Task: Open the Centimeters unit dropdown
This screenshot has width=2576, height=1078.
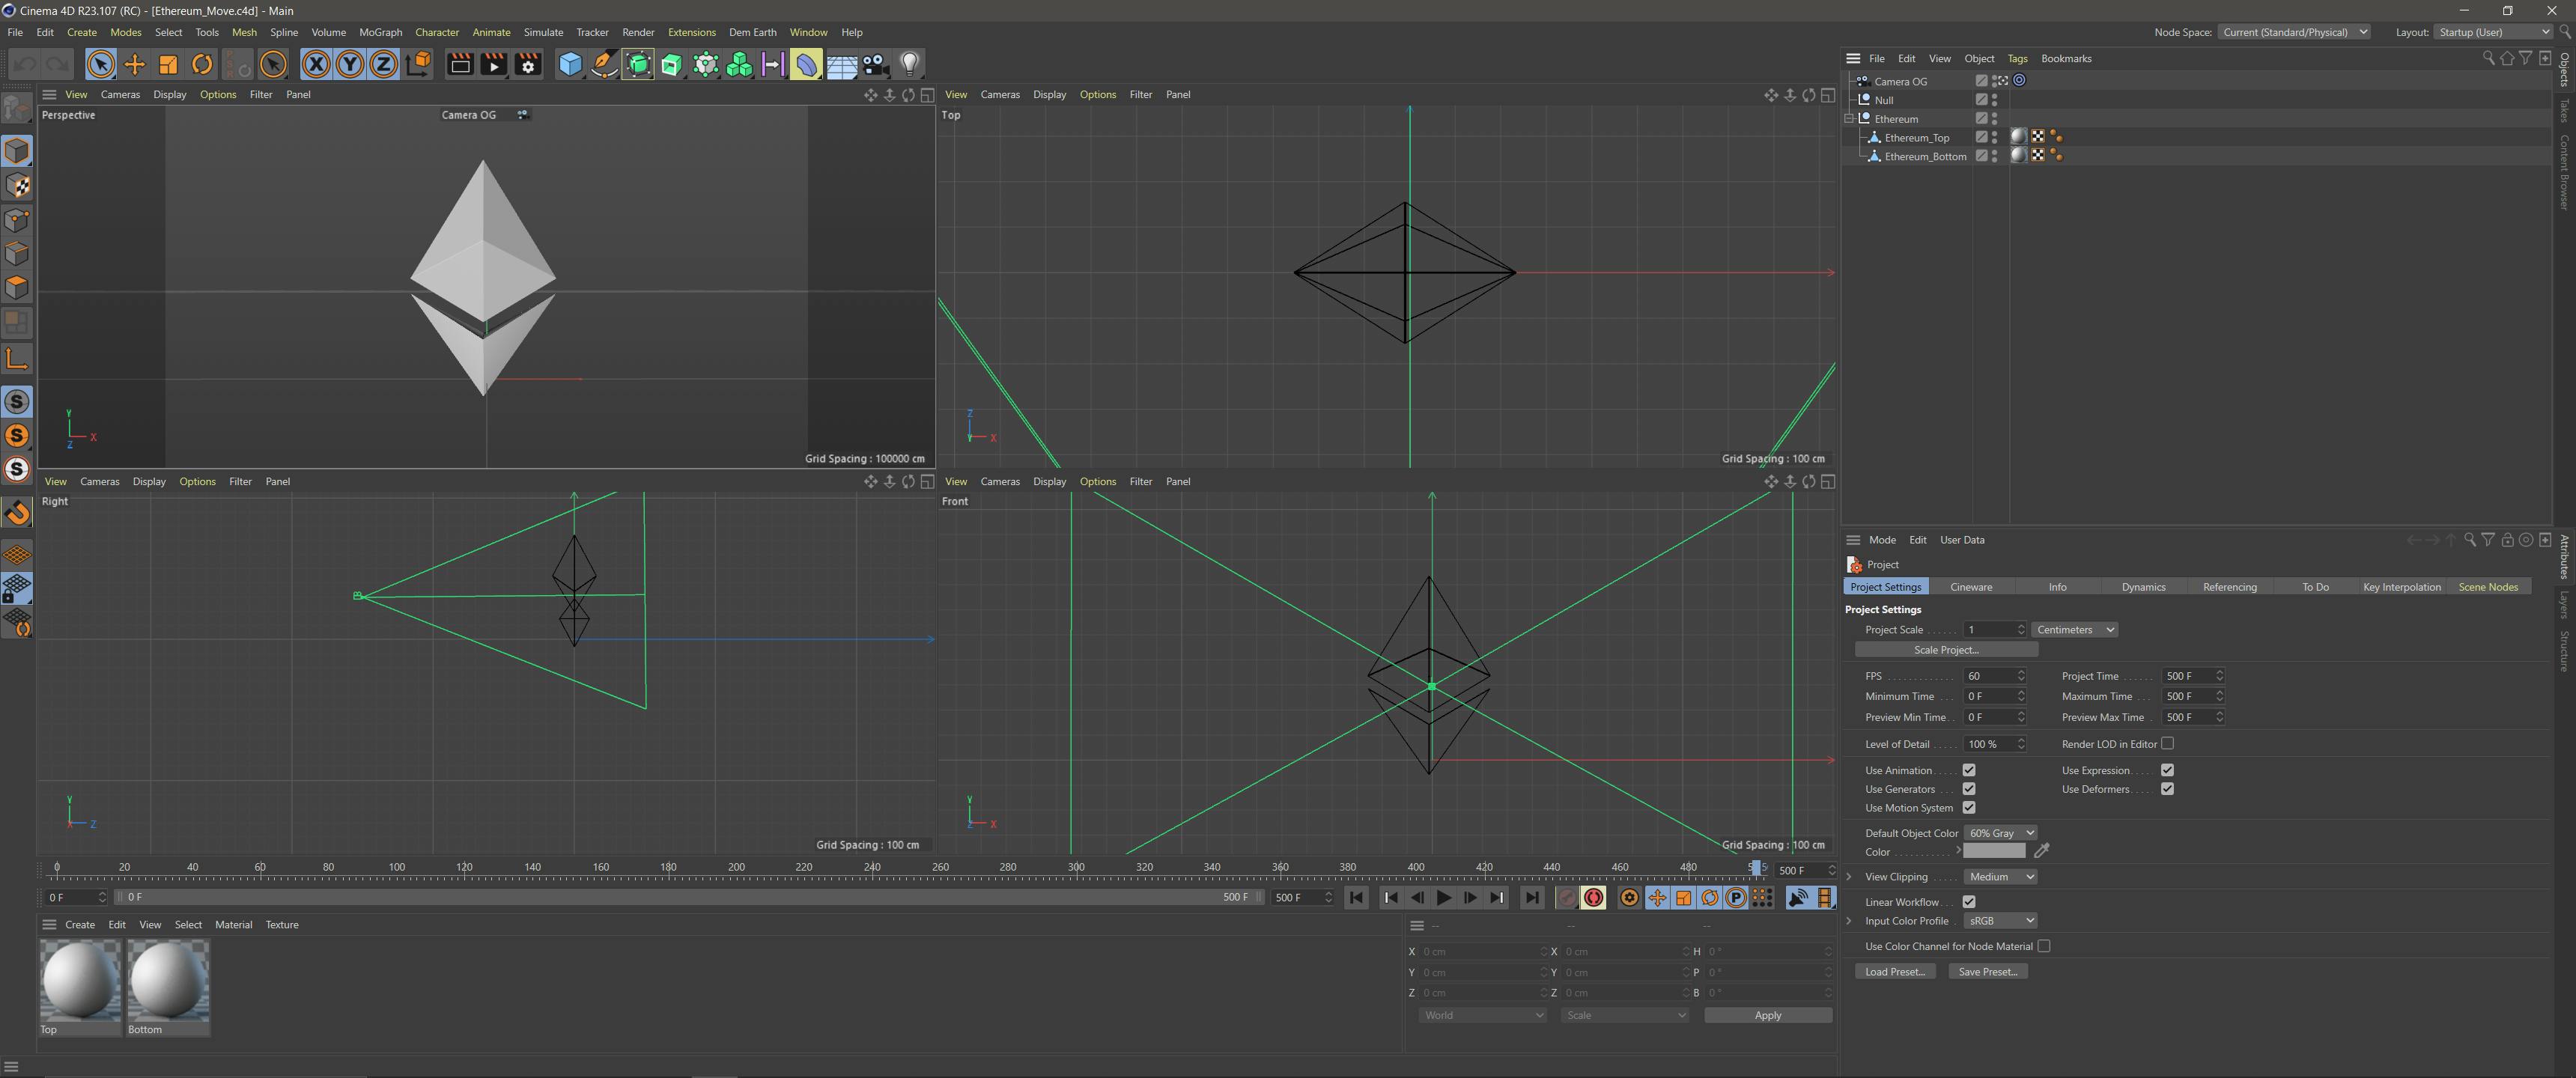Action: pyautogui.click(x=2075, y=630)
